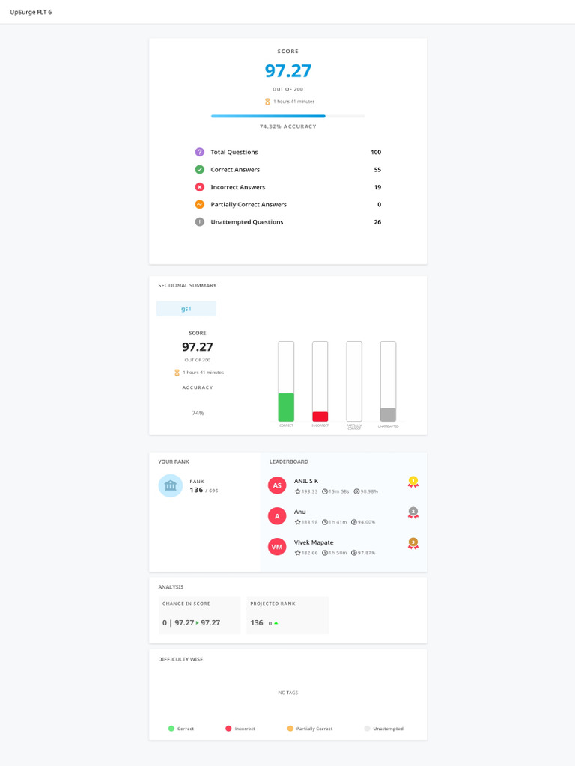Click the green Correct bar in chart
The width and height of the screenshot is (575, 766).
click(x=286, y=408)
